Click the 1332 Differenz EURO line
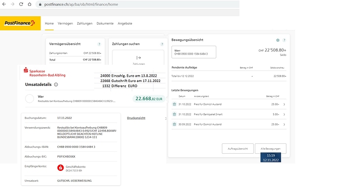The height and width of the screenshot is (191, 340). tap(119, 86)
